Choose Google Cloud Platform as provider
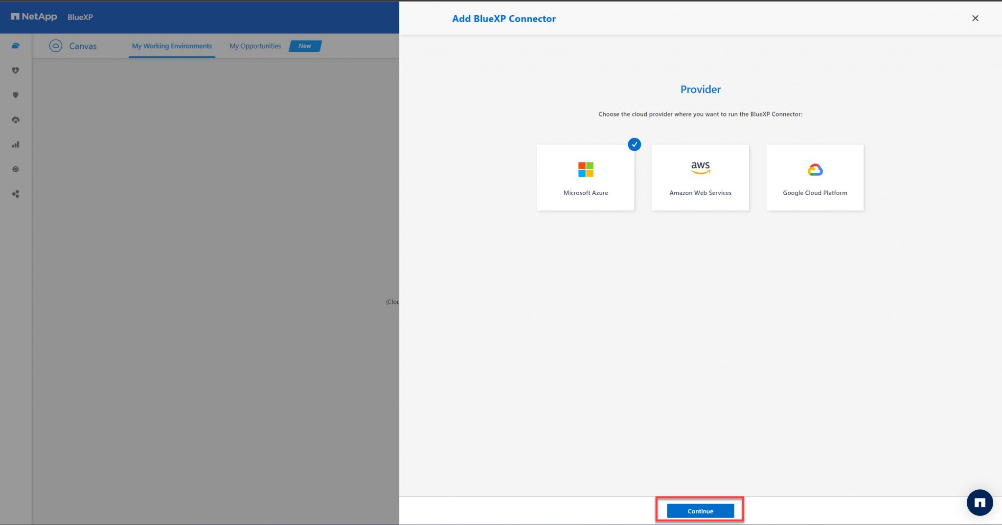Viewport: 1002px width, 525px height. 814,177
